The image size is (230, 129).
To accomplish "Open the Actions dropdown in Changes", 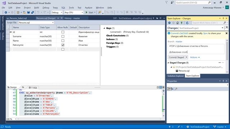I will 195,57.
